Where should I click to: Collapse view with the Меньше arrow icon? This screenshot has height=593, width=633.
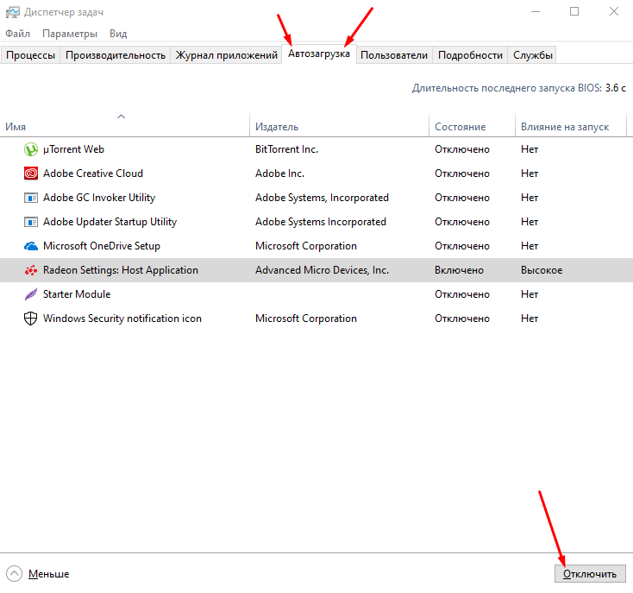[14, 574]
